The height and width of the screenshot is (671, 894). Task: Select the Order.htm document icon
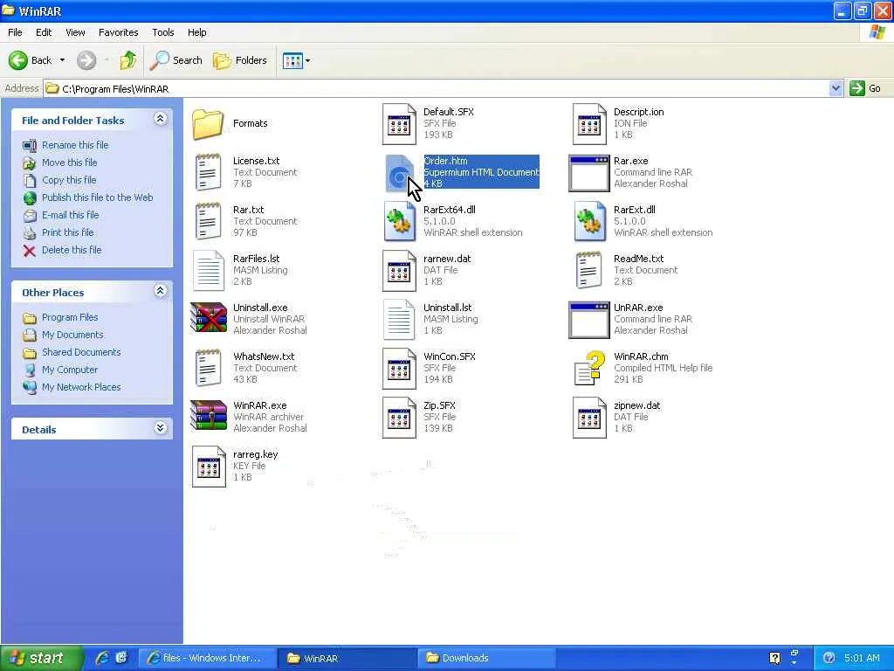[398, 172]
